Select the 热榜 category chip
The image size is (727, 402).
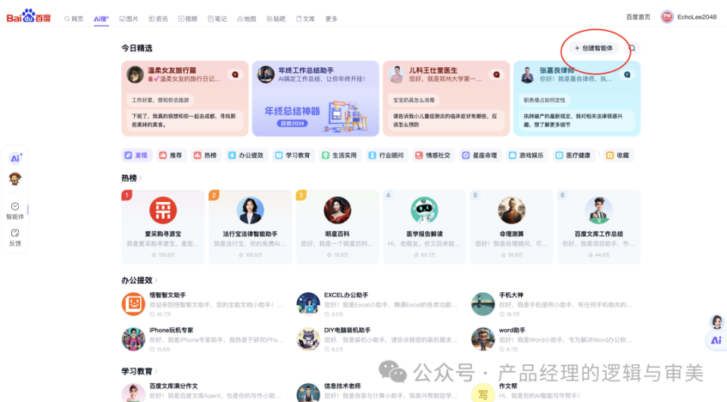point(206,155)
